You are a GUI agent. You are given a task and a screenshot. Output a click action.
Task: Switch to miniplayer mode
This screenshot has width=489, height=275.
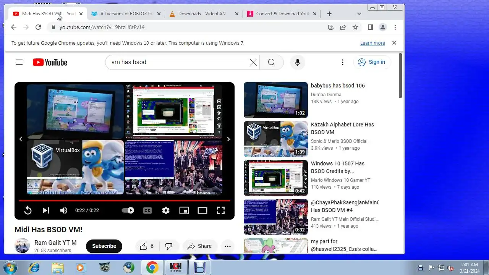[184, 210]
